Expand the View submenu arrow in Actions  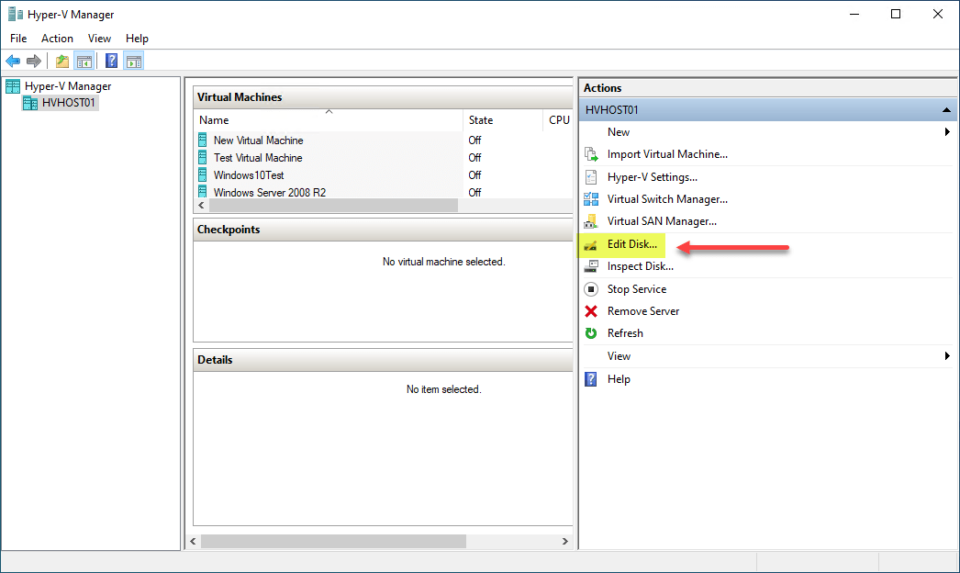[946, 356]
